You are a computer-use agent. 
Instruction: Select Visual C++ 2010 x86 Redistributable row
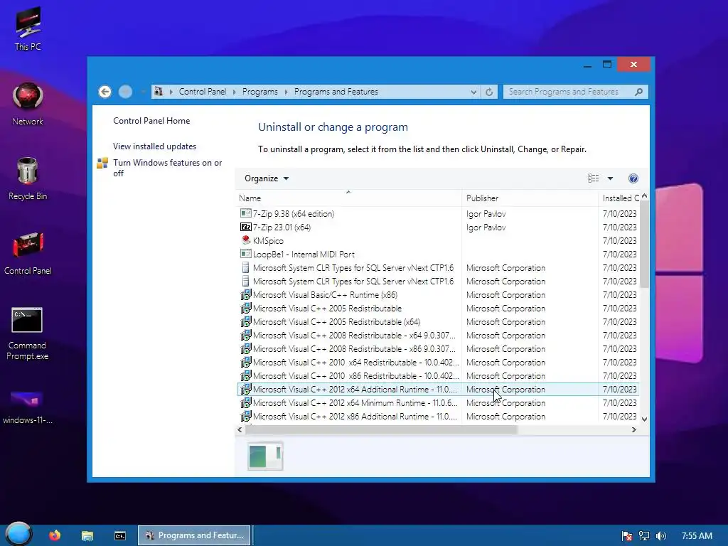pyautogui.click(x=438, y=375)
